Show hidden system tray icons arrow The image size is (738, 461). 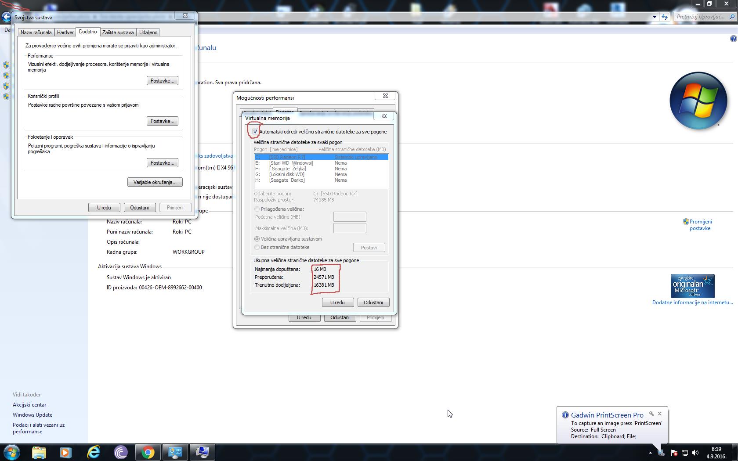(650, 453)
